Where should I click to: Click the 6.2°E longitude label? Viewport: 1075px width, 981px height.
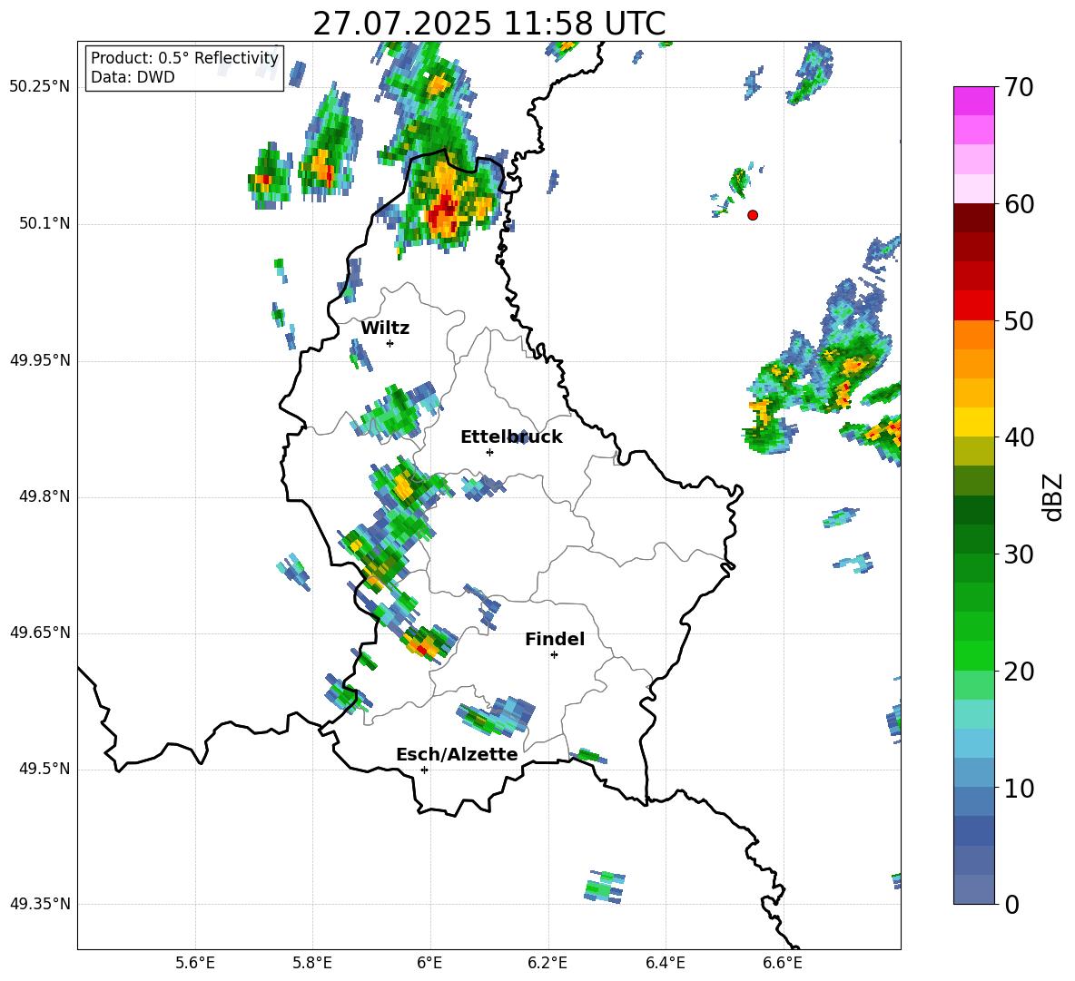point(547,963)
